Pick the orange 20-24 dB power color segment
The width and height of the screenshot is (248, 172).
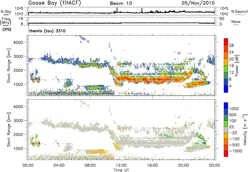226,56
